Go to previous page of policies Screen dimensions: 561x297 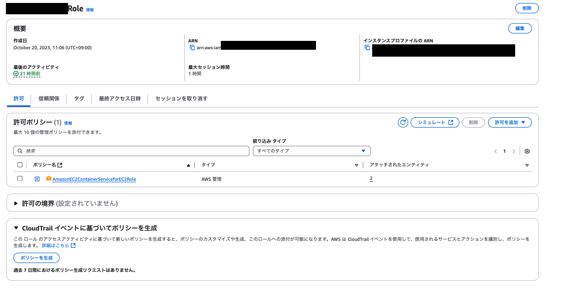[495, 151]
